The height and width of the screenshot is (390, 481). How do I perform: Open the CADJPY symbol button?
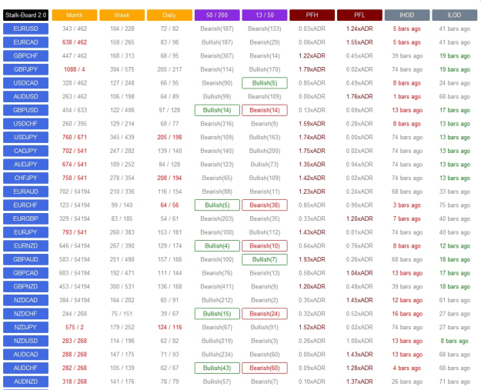click(25, 151)
